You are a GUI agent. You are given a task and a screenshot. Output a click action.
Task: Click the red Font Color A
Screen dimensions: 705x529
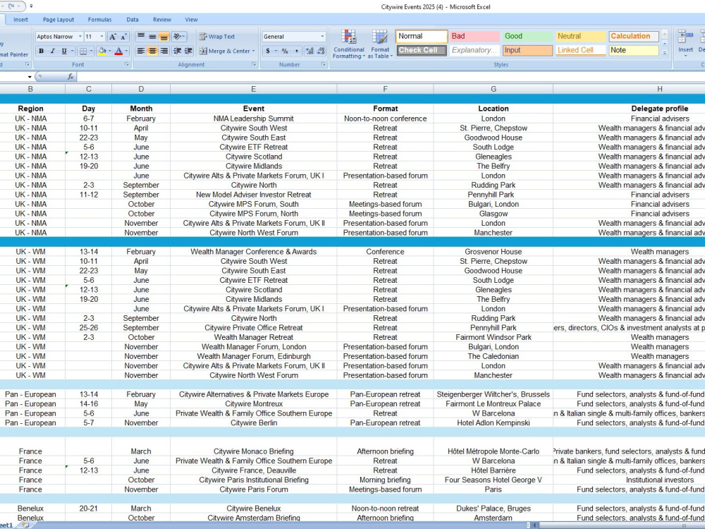pyautogui.click(x=118, y=51)
